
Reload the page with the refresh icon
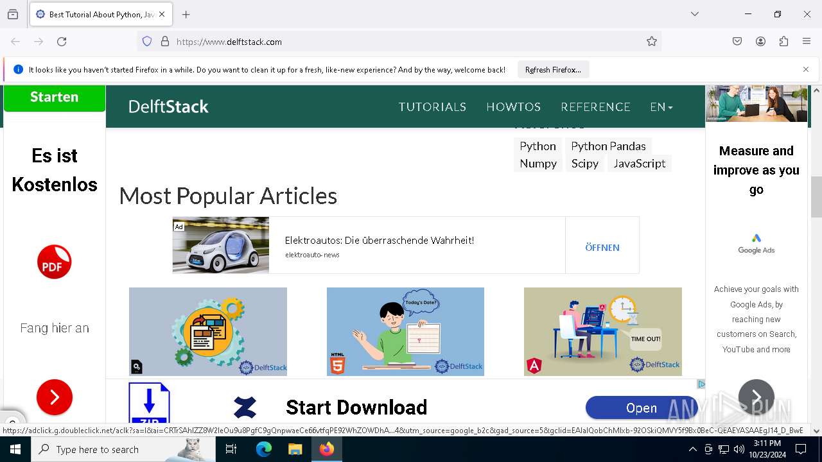[62, 42]
